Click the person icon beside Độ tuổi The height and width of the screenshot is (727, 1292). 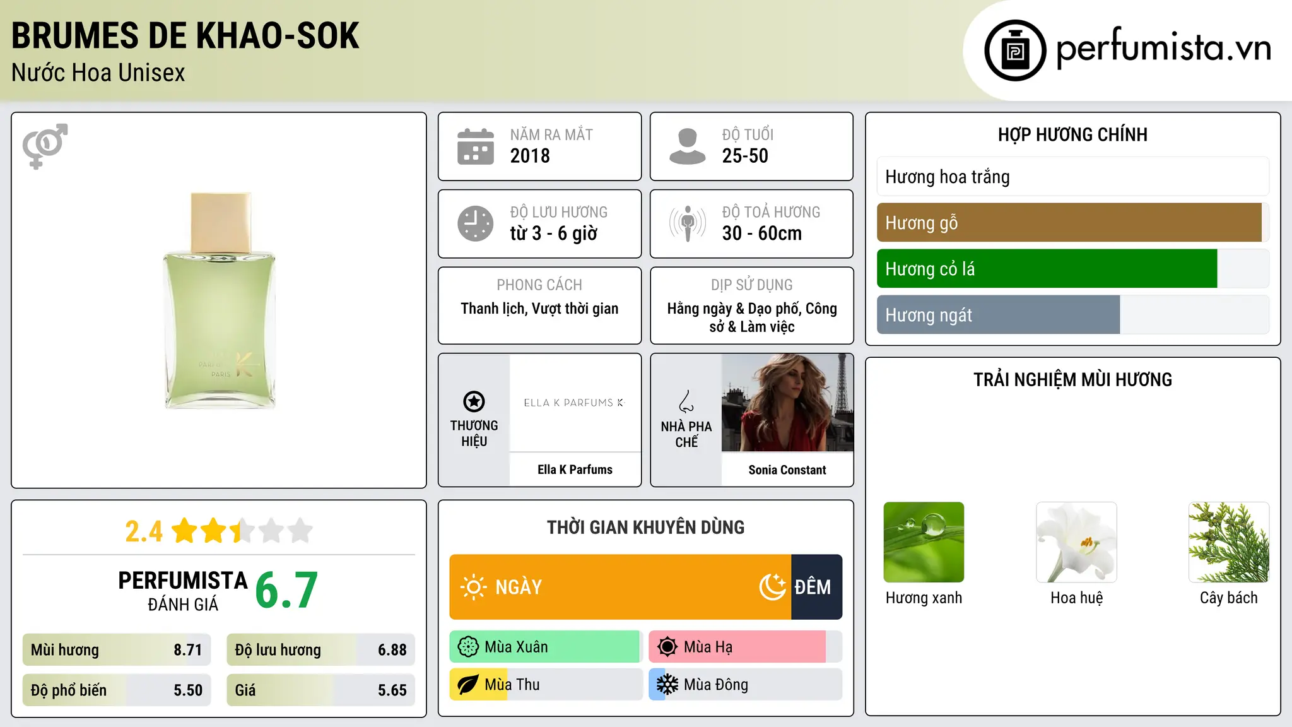click(687, 146)
